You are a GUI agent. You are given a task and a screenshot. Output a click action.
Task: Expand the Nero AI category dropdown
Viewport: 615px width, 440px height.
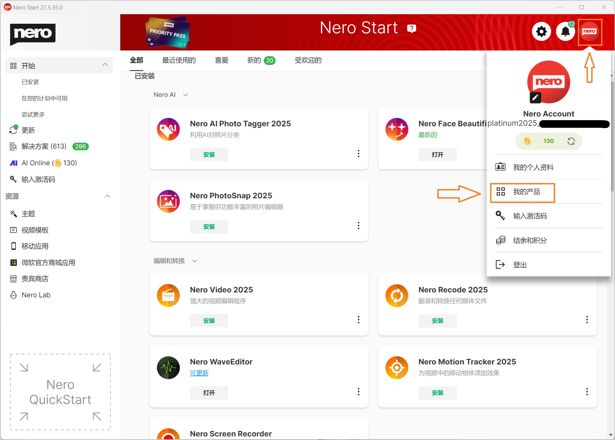click(x=185, y=95)
